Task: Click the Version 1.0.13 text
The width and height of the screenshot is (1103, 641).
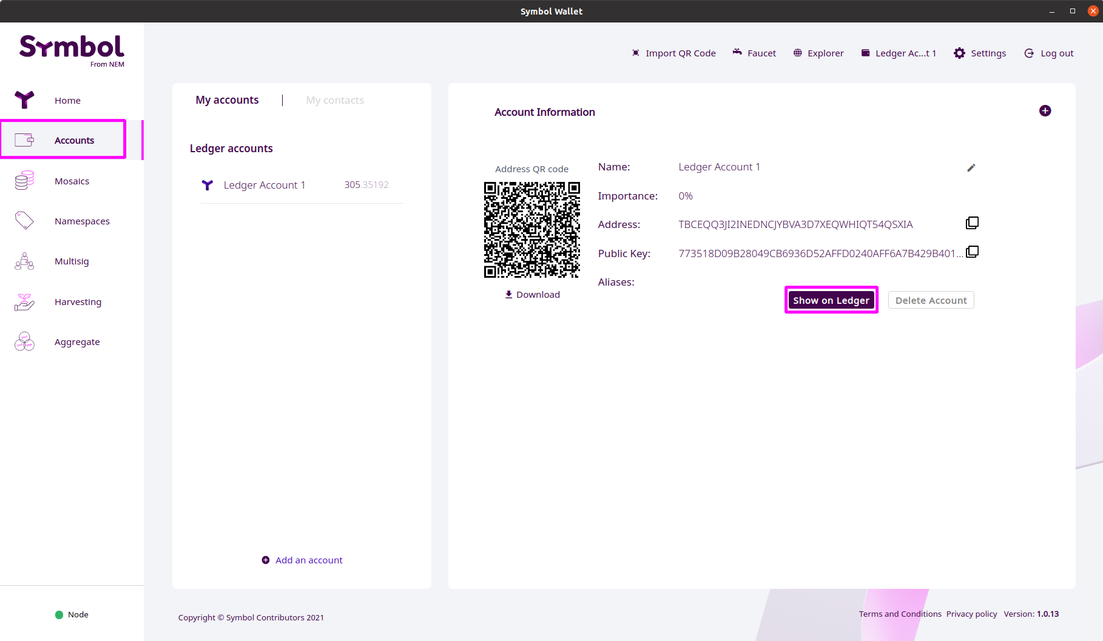Action: pyautogui.click(x=1031, y=614)
